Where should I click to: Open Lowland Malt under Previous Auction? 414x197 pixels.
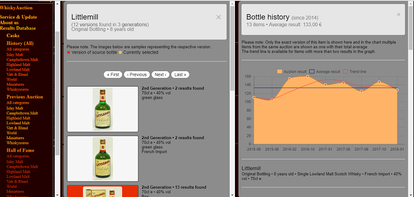pos(18,123)
